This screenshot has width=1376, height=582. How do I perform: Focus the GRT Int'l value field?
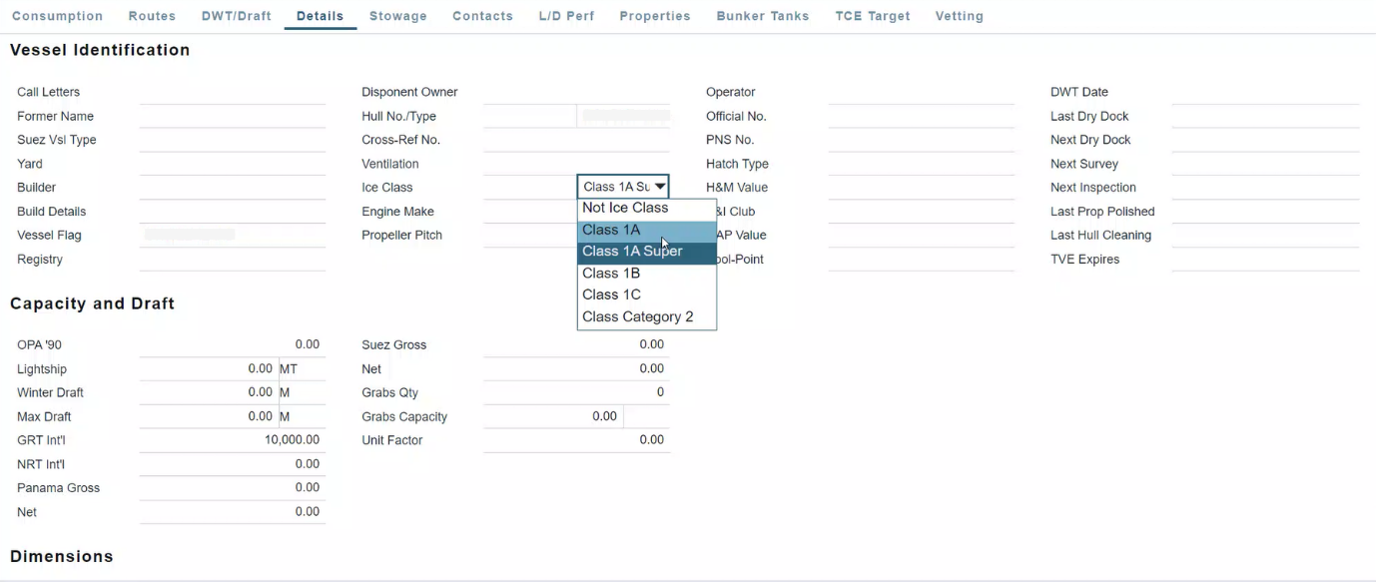tap(232, 440)
